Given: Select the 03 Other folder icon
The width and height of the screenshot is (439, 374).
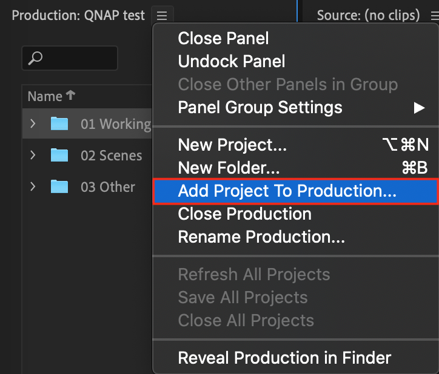Looking at the screenshot, I should click(x=59, y=187).
